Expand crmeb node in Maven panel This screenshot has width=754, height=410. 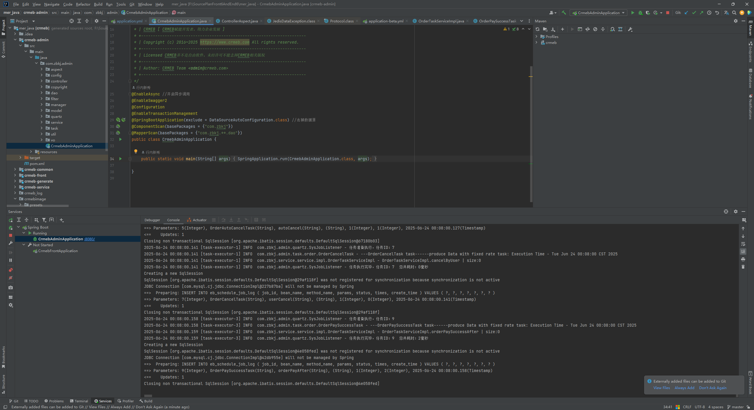(x=536, y=42)
